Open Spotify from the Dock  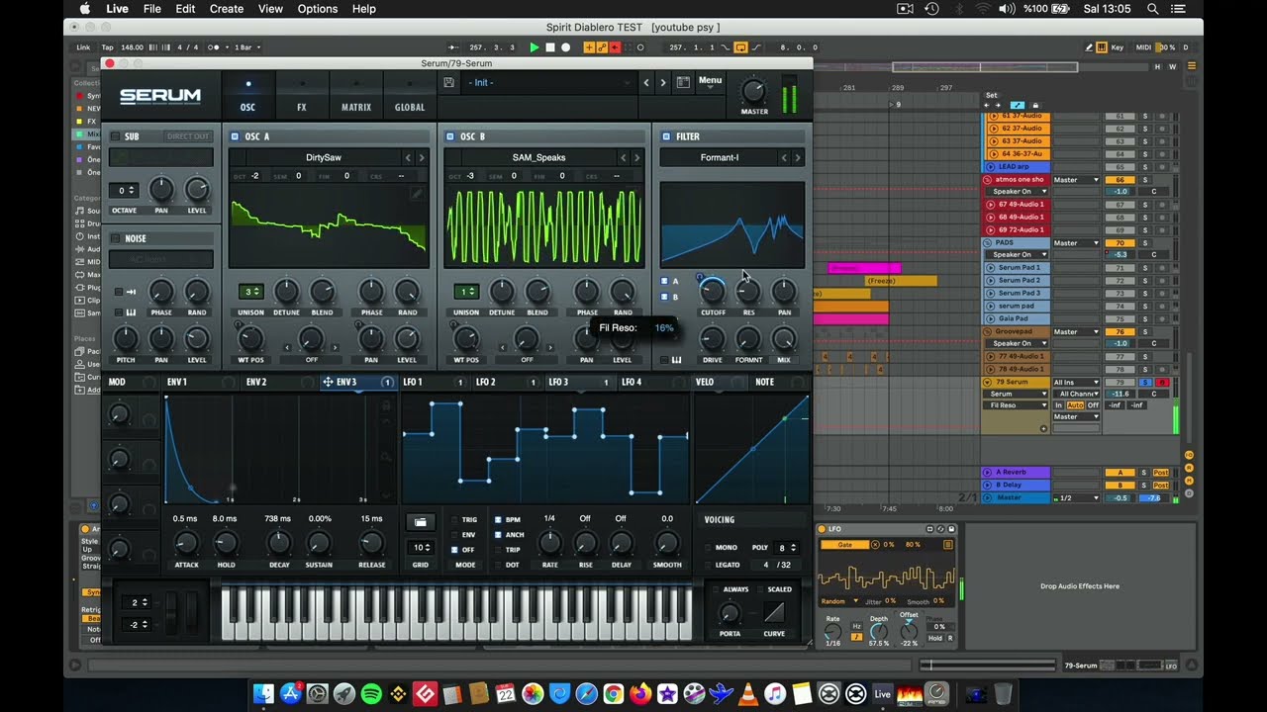371,694
